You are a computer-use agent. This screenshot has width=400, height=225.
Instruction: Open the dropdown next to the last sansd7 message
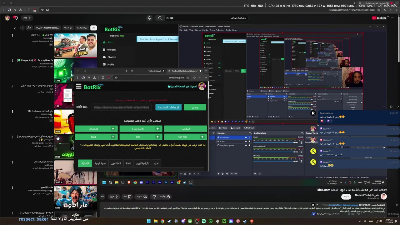tap(332, 162)
